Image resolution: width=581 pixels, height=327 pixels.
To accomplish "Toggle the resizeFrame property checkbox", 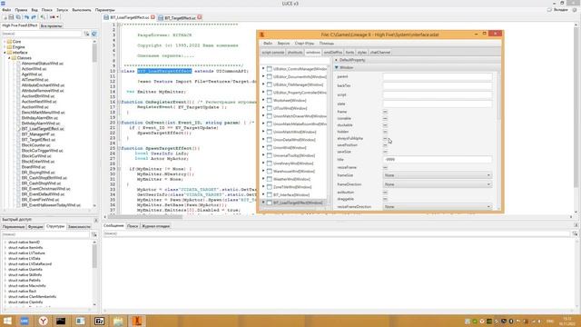I will 385,167.
